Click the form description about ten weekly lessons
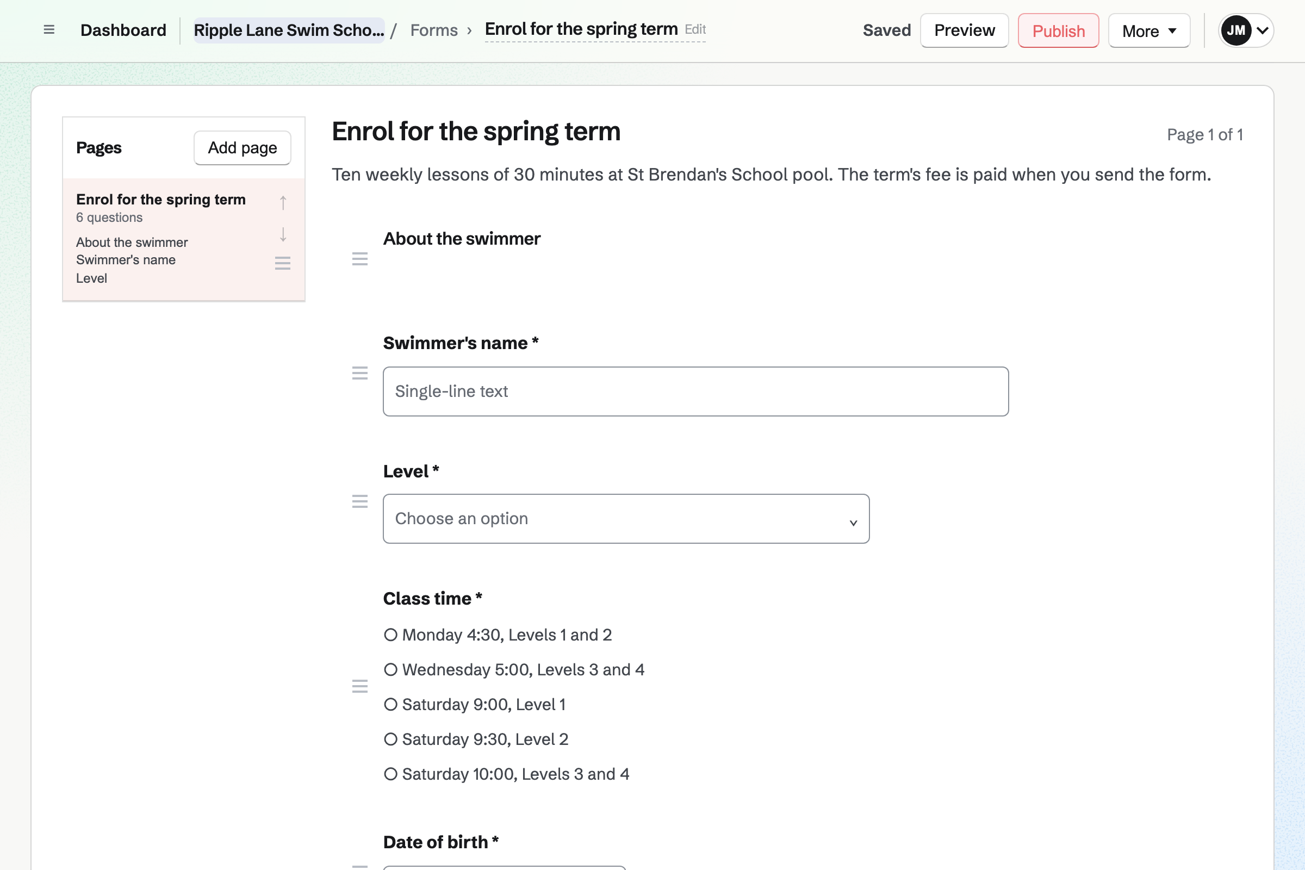Image resolution: width=1305 pixels, height=870 pixels. coord(771,174)
